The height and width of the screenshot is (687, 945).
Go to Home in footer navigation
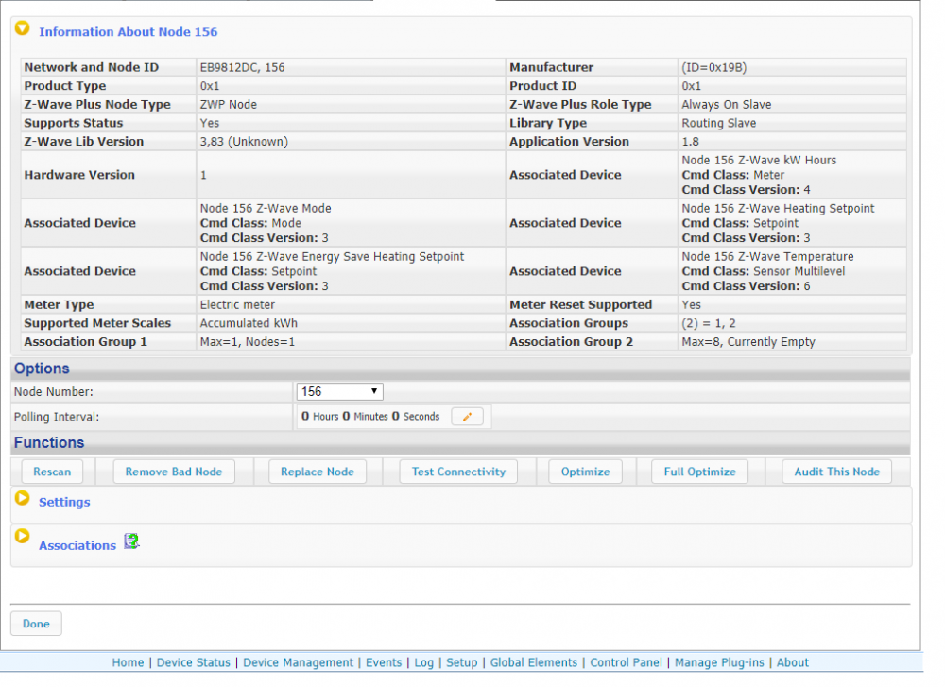(128, 662)
